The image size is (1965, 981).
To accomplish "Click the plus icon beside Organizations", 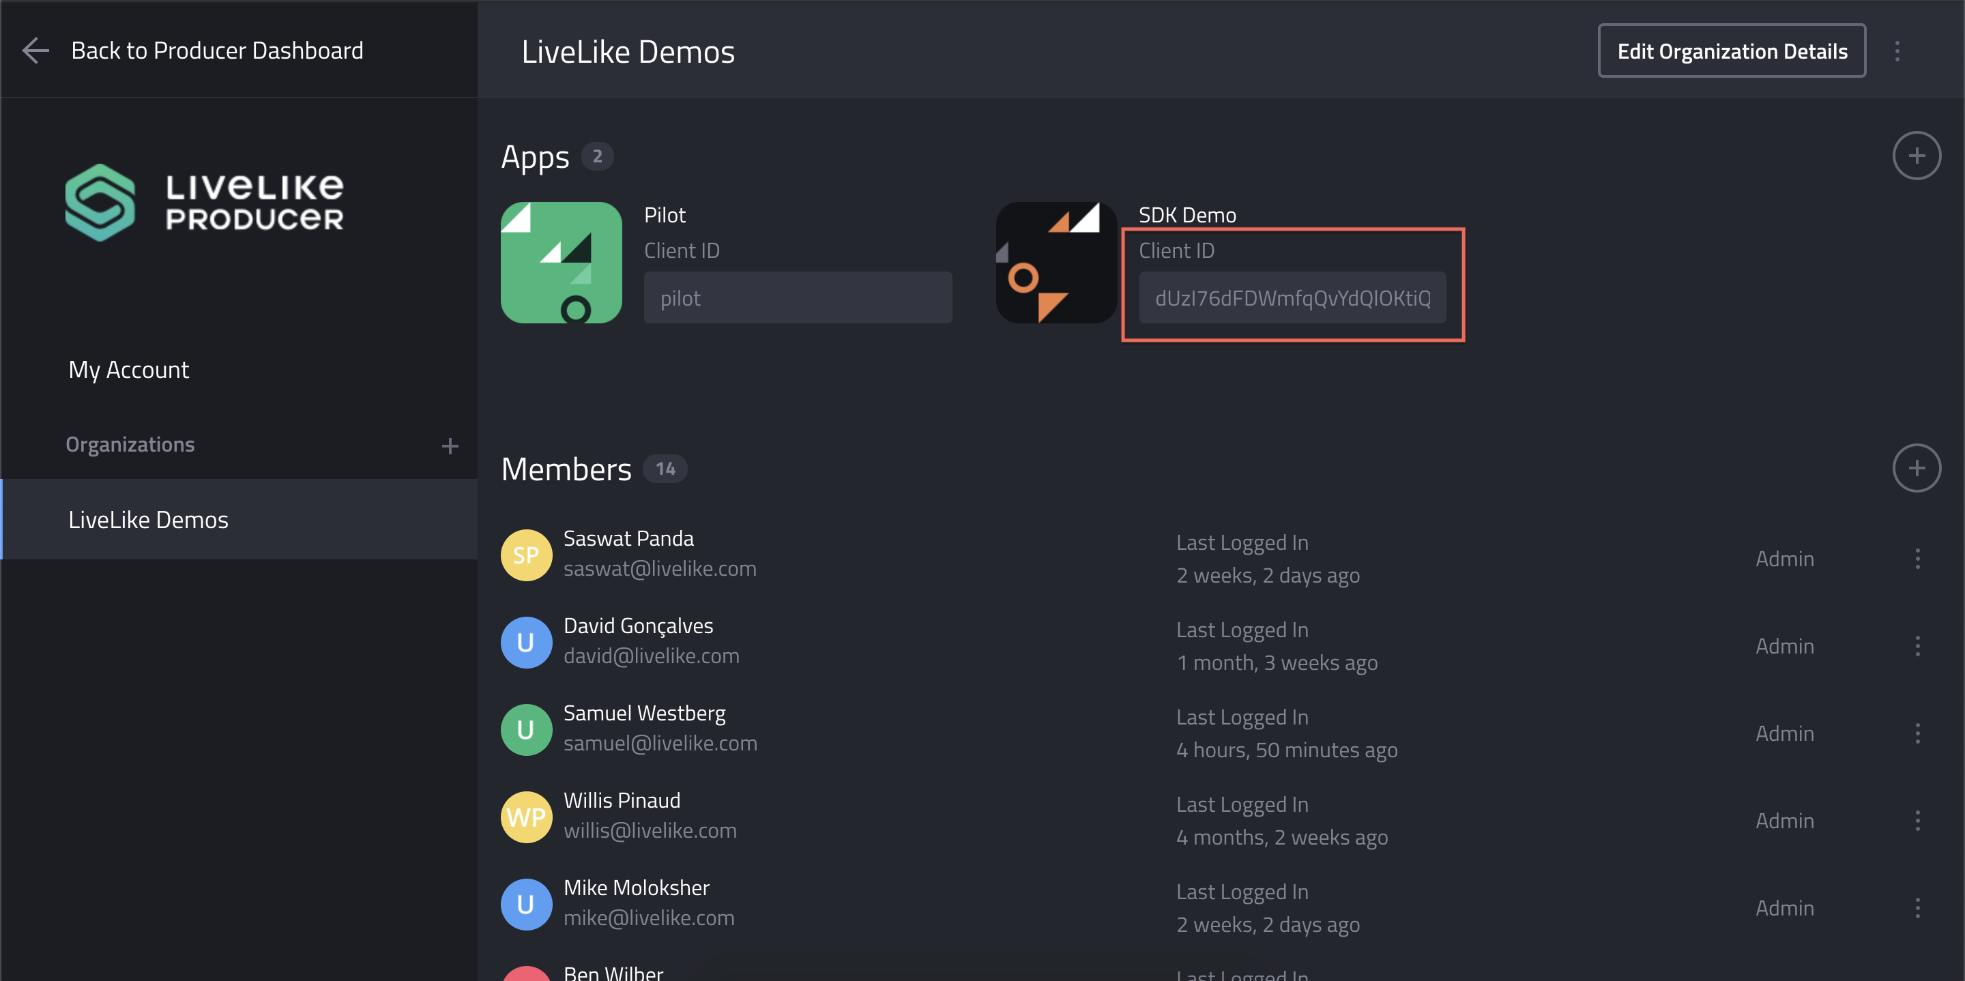I will 450,445.
